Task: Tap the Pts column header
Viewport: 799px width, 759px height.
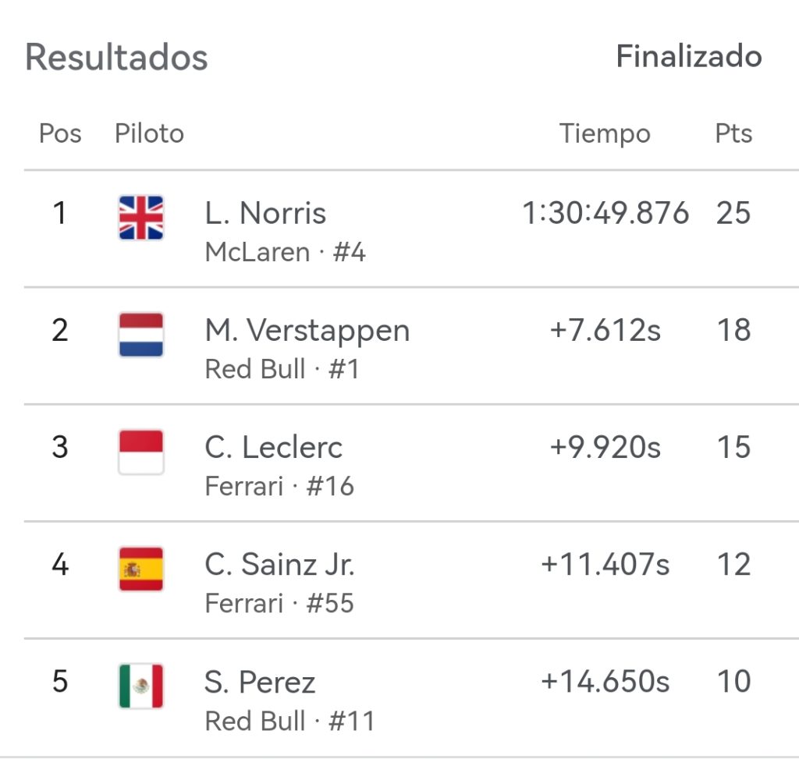Action: point(733,133)
